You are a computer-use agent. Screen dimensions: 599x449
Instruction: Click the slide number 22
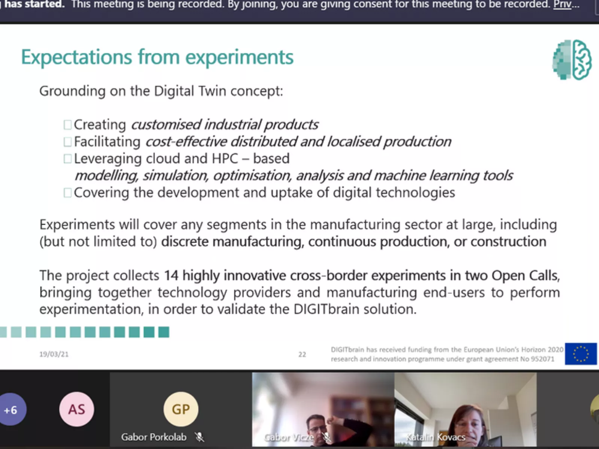pyautogui.click(x=302, y=354)
